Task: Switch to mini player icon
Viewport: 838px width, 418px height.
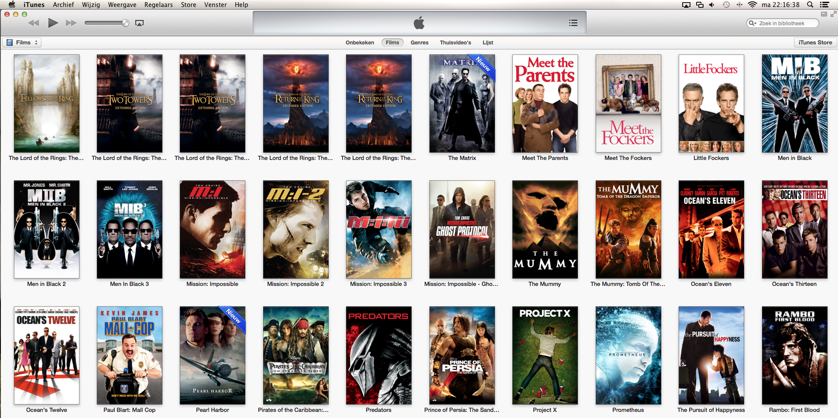Action: [824, 14]
